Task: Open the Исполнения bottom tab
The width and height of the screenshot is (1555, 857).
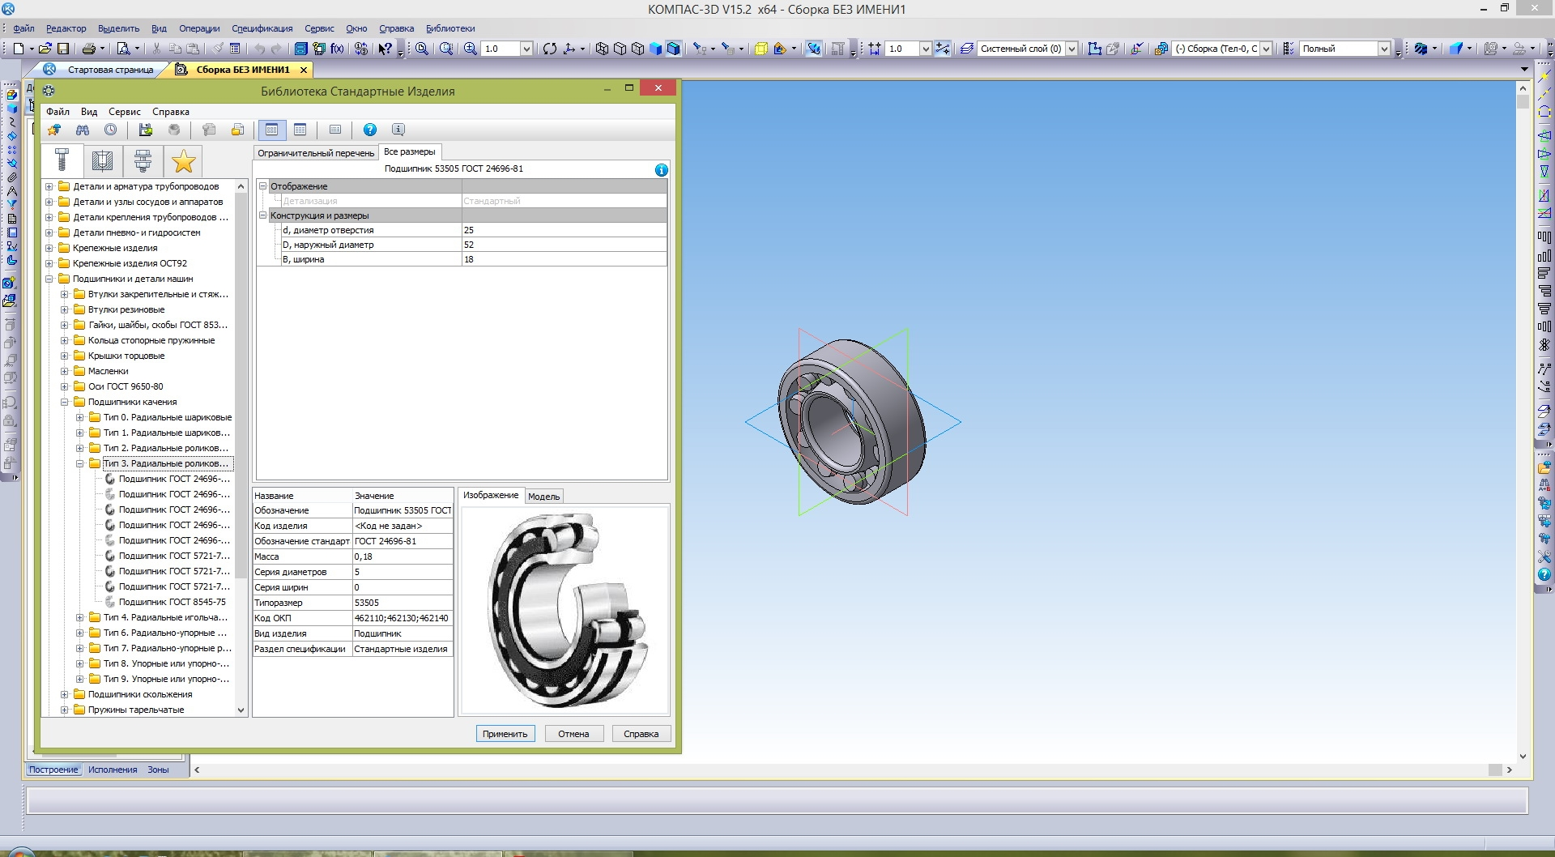Action: (x=113, y=770)
